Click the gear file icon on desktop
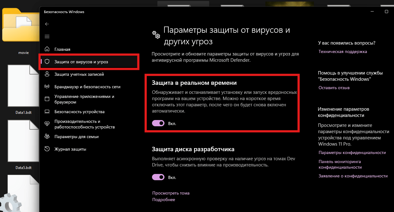 click(x=20, y=193)
